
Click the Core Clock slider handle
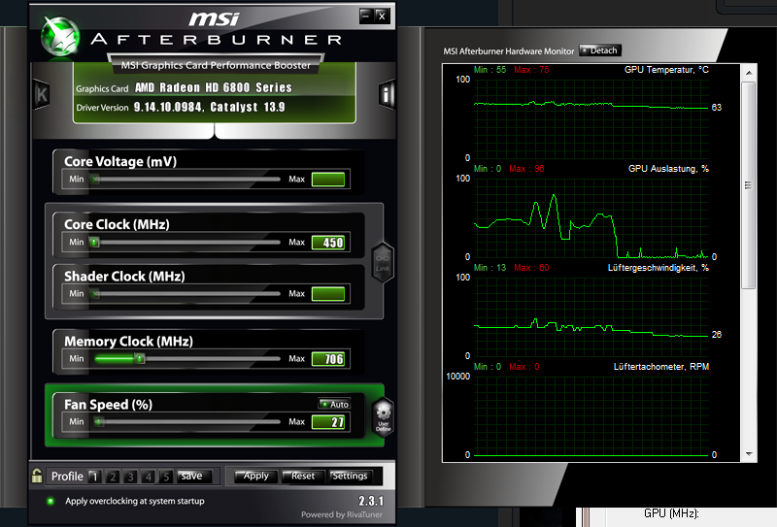94,243
